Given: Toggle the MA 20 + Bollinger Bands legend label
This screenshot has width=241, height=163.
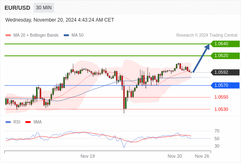Looking at the screenshot, I should [x=36, y=35].
